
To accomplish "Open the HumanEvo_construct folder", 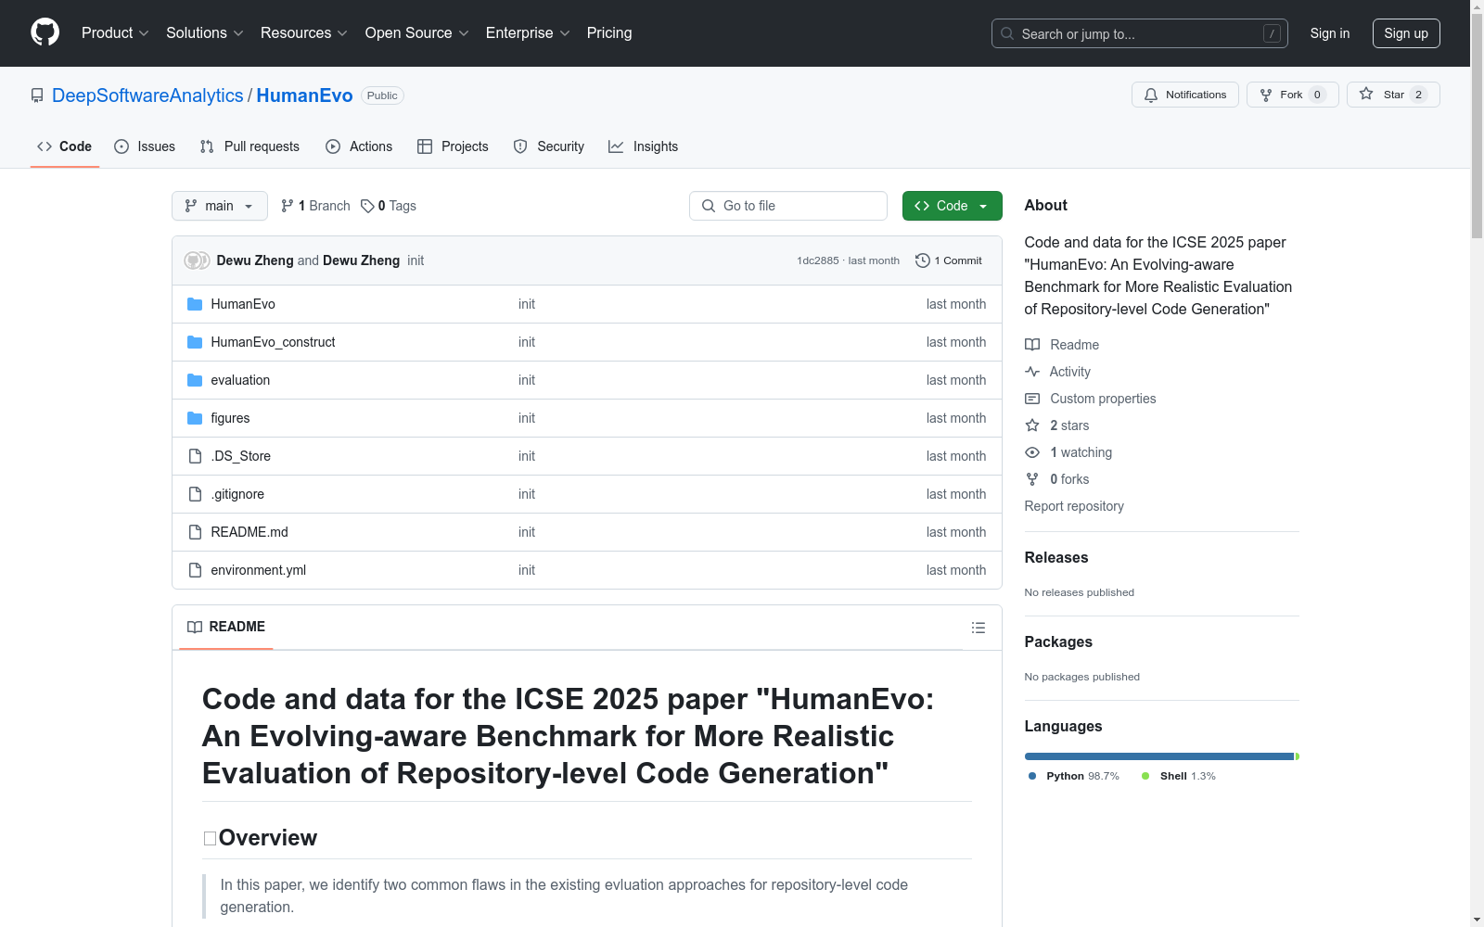I will pos(273,342).
